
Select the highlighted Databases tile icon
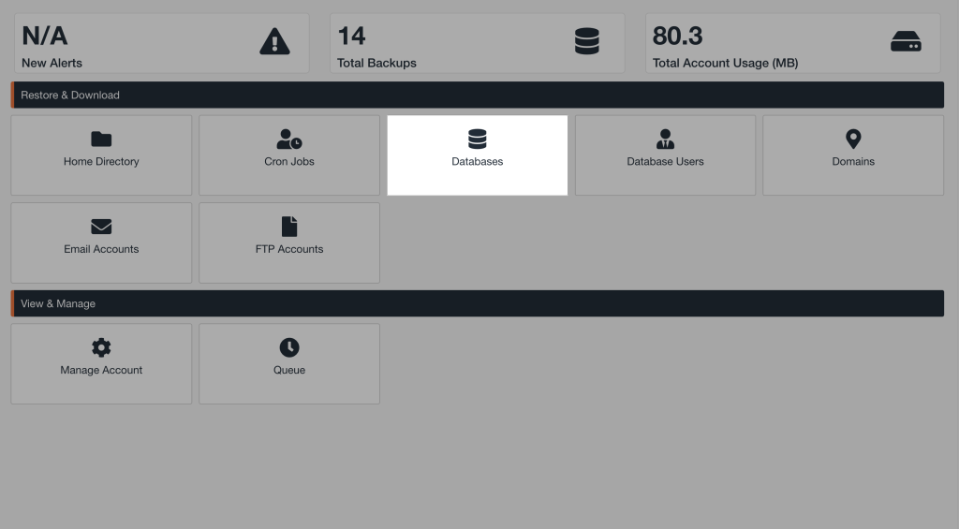click(x=478, y=140)
